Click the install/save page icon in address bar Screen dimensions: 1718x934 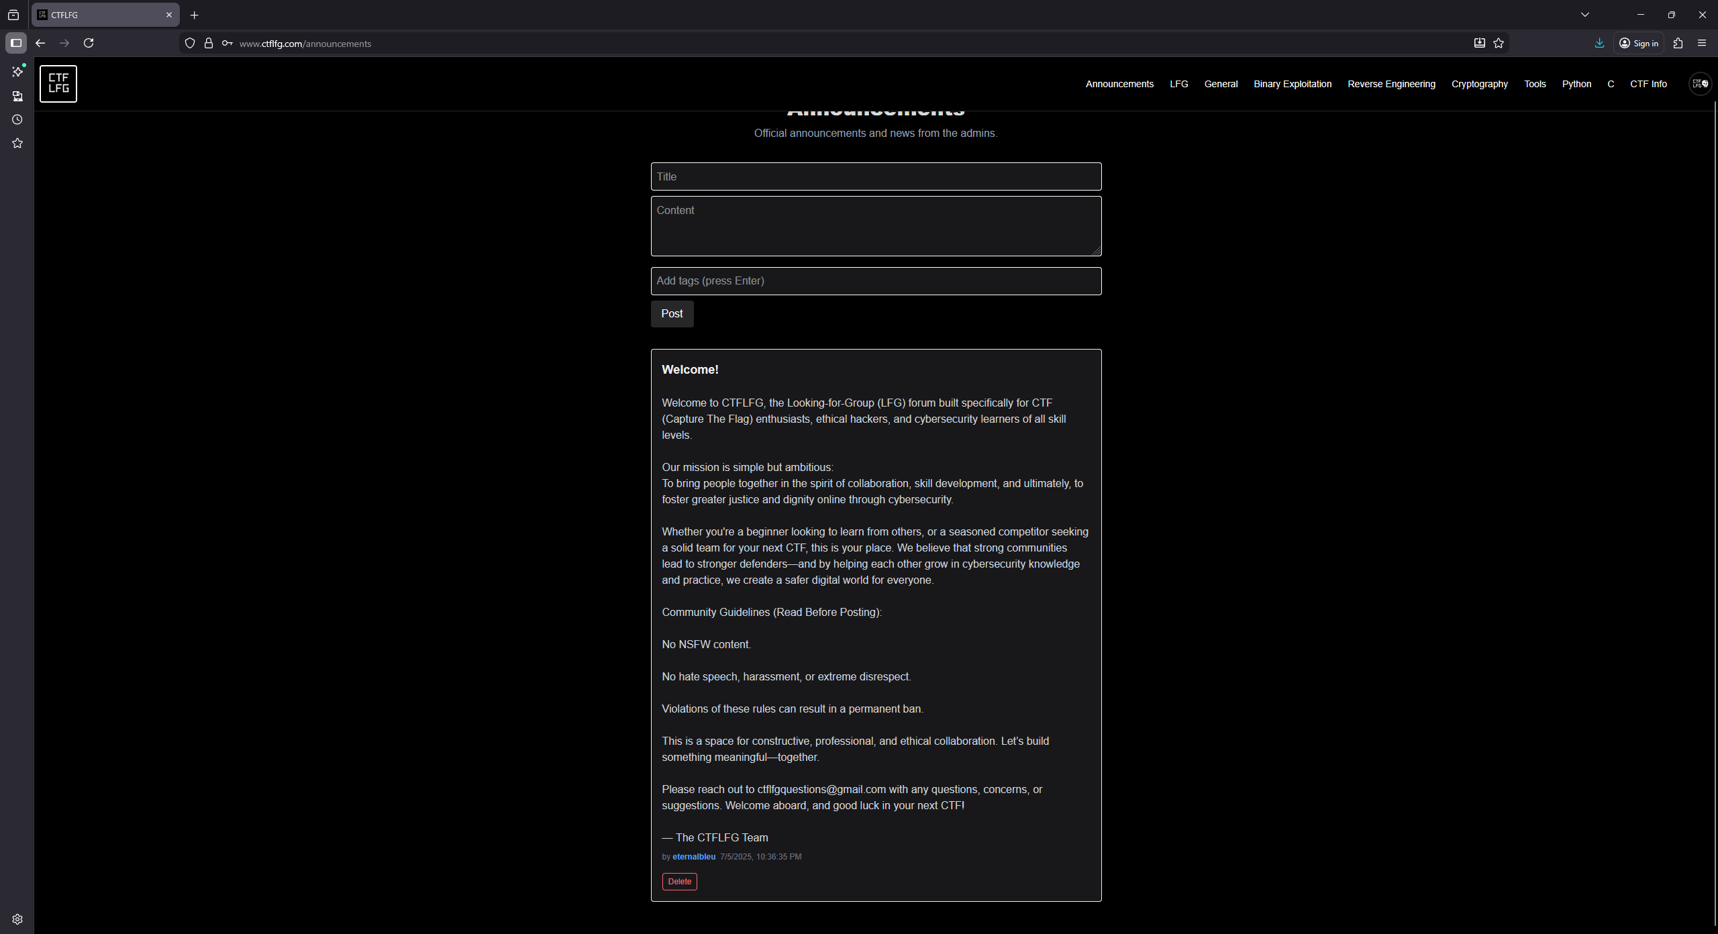click(1479, 43)
